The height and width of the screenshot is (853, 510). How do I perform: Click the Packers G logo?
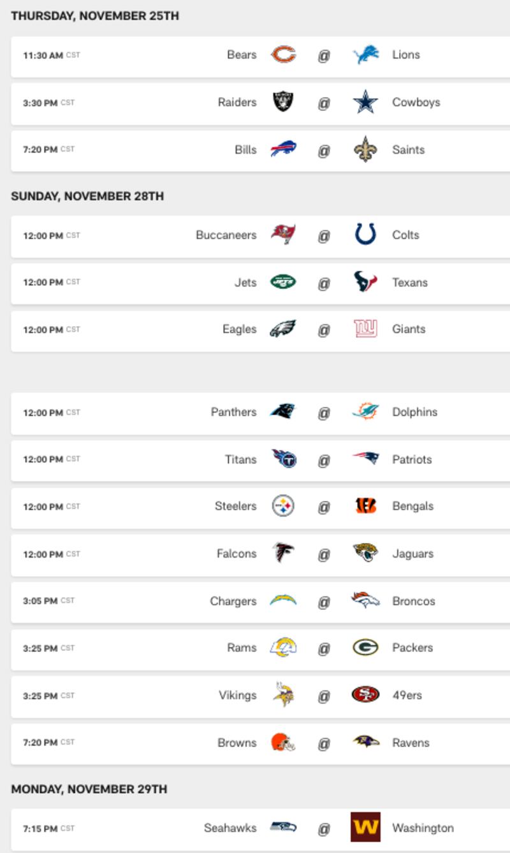tap(365, 648)
